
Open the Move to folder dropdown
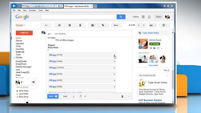coord(93,25)
